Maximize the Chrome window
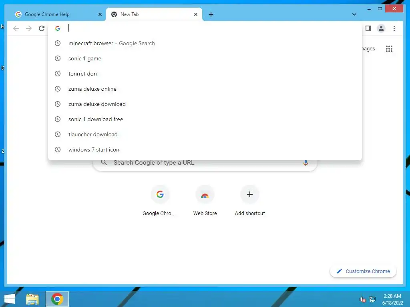410x307 pixels. (380, 9)
